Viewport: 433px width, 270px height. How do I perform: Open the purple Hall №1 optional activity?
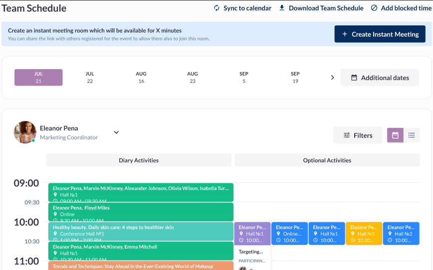(x=252, y=233)
